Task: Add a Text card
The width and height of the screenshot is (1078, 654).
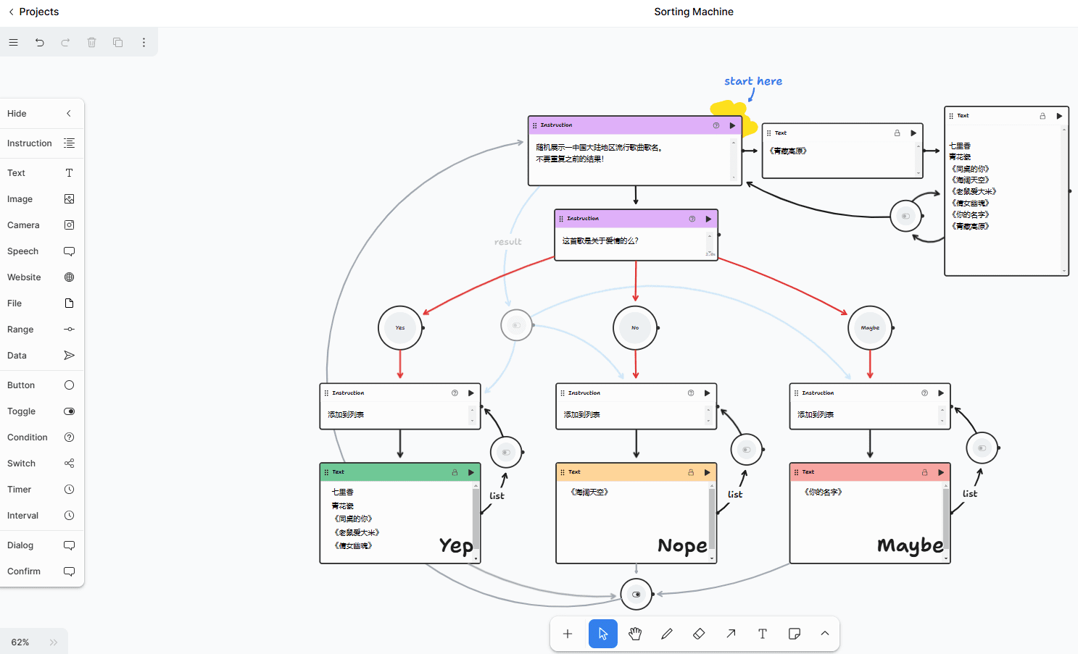Action: coord(41,173)
